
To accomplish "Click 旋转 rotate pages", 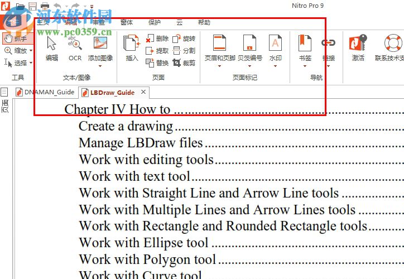I will coord(184,39).
